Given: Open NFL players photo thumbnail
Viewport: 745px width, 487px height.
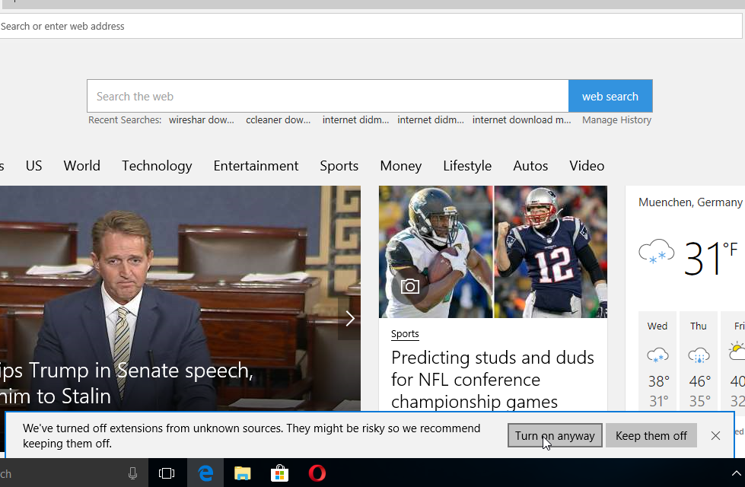Looking at the screenshot, I should tap(492, 252).
